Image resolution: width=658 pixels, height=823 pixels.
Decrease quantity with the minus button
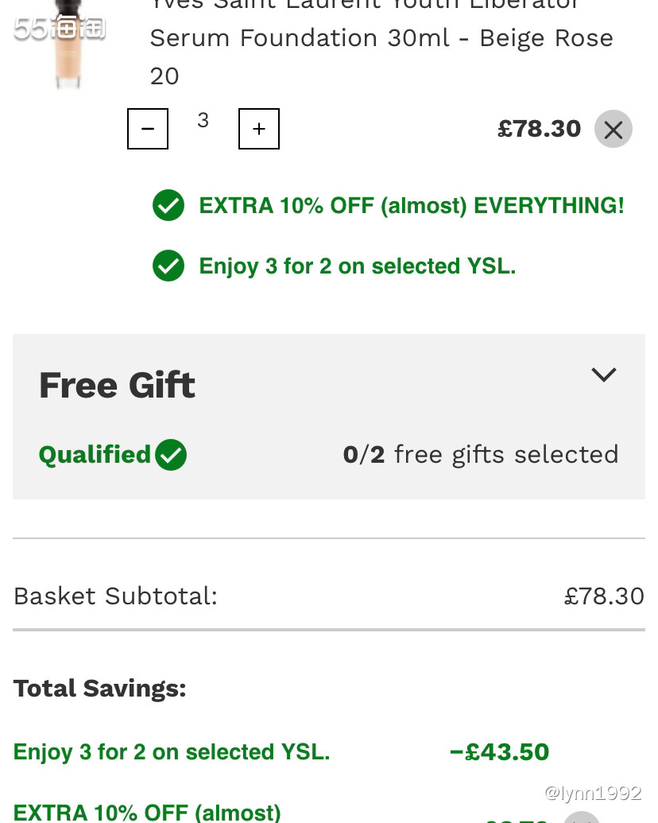pyautogui.click(x=148, y=129)
